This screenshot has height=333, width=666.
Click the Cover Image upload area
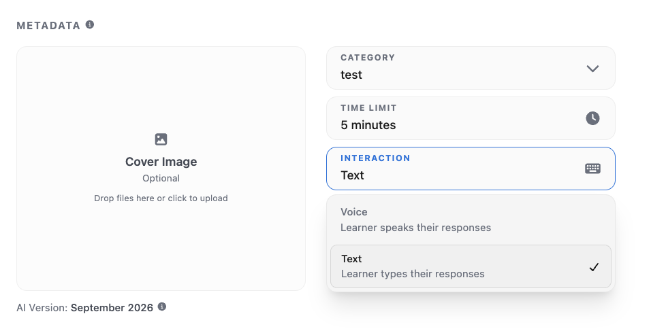click(x=161, y=169)
